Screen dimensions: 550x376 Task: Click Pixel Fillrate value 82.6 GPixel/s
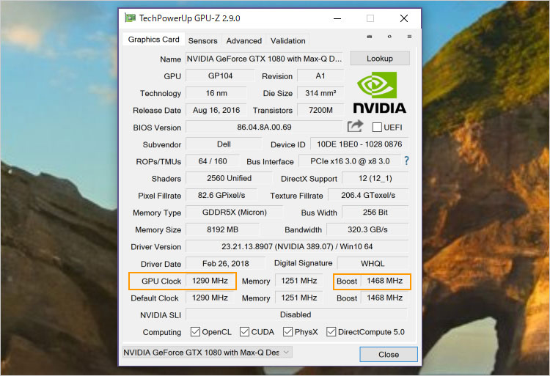(x=221, y=195)
